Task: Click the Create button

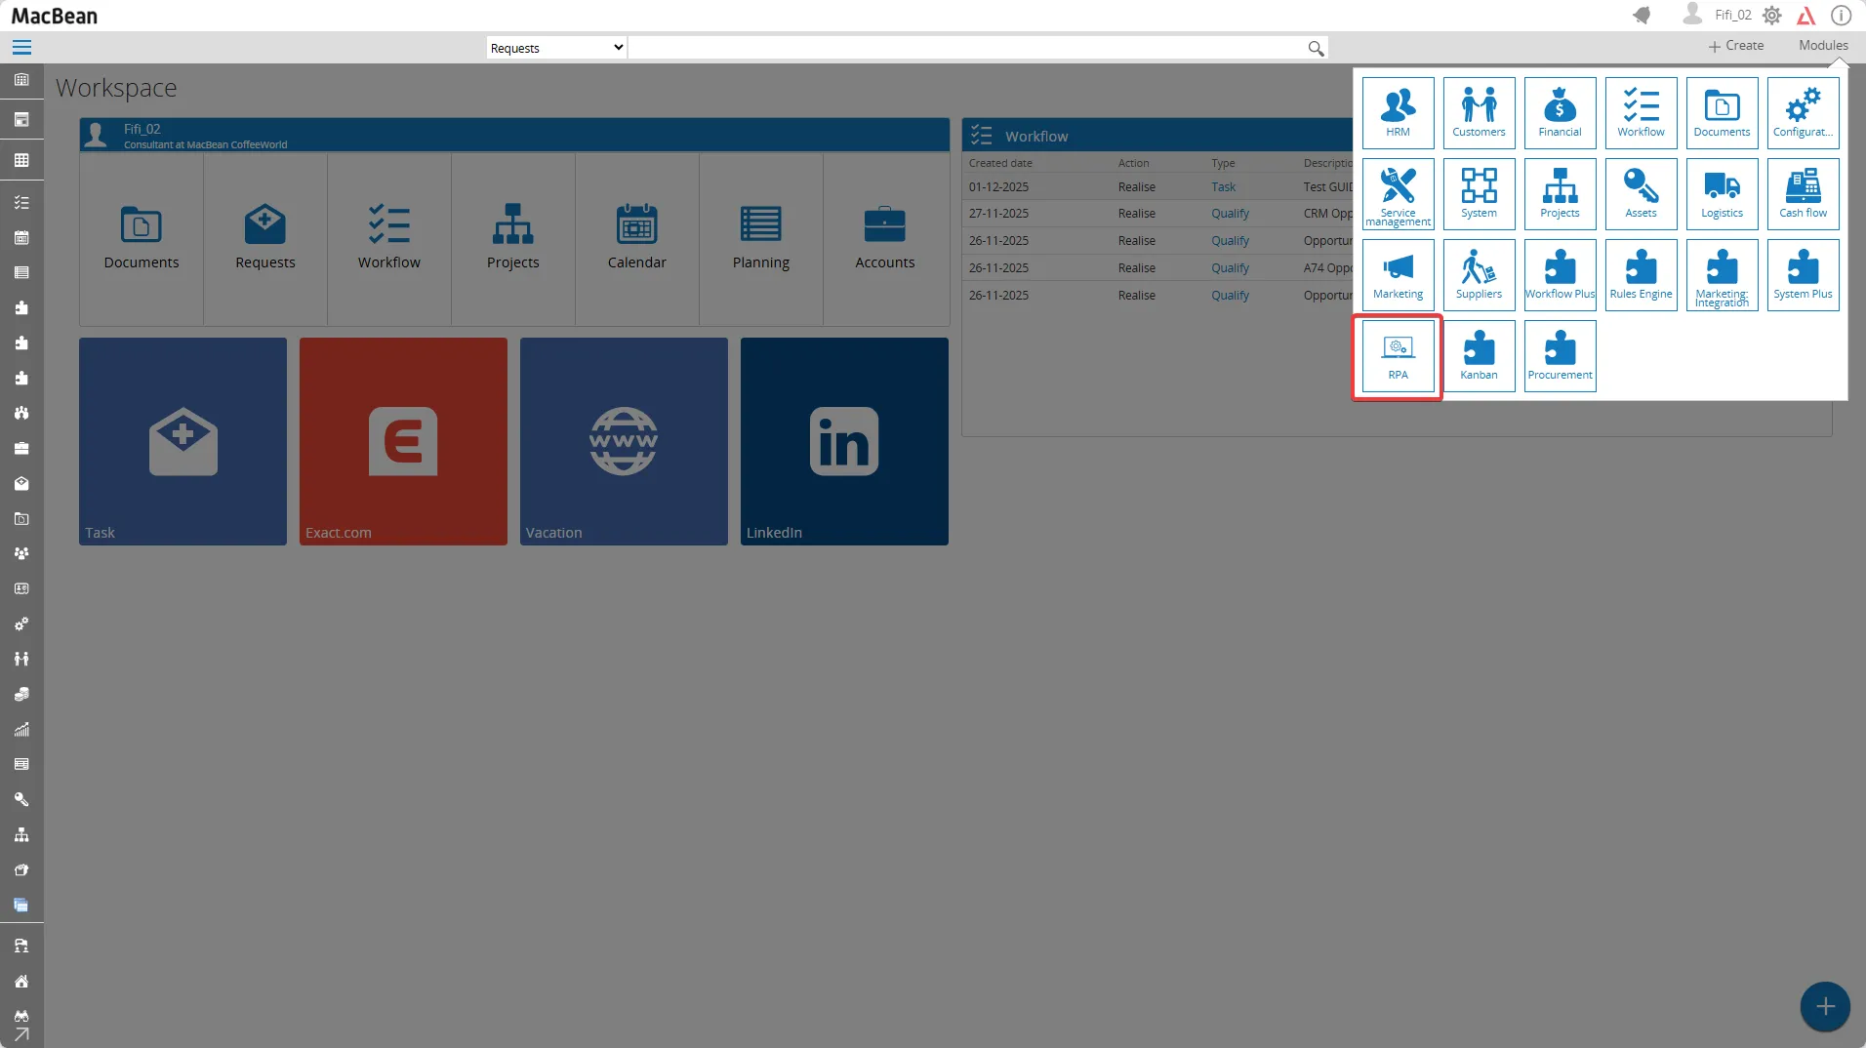Action: 1737,45
